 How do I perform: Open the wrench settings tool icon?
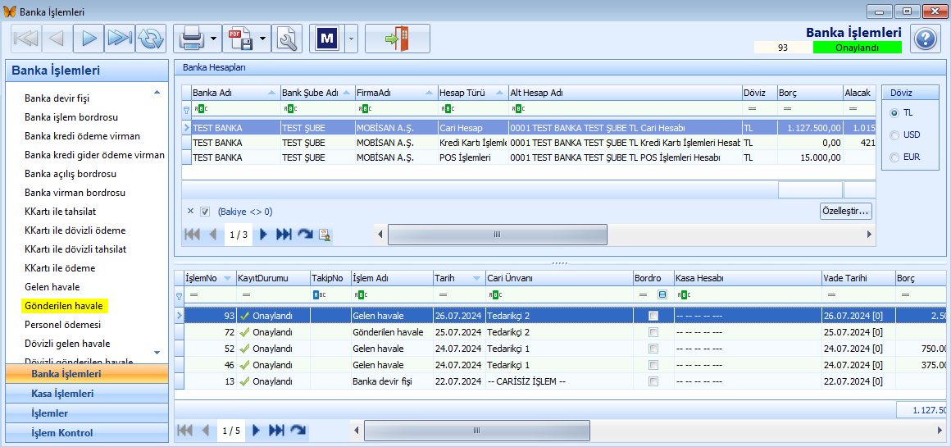tap(287, 39)
